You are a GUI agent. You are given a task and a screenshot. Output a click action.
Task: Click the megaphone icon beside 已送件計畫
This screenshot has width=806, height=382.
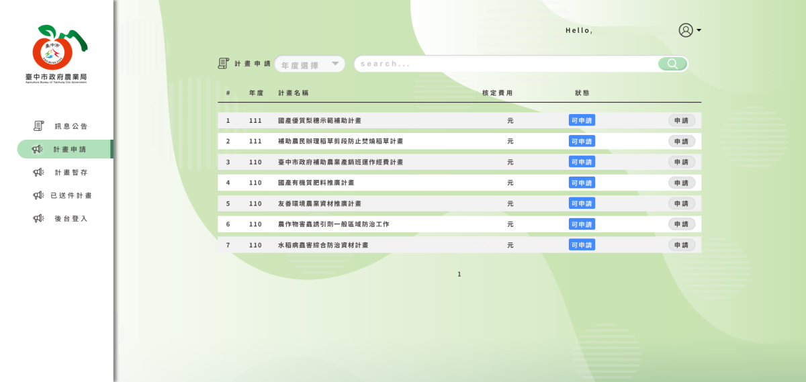tap(38, 195)
